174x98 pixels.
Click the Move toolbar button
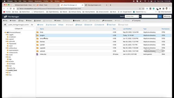click(29, 21)
